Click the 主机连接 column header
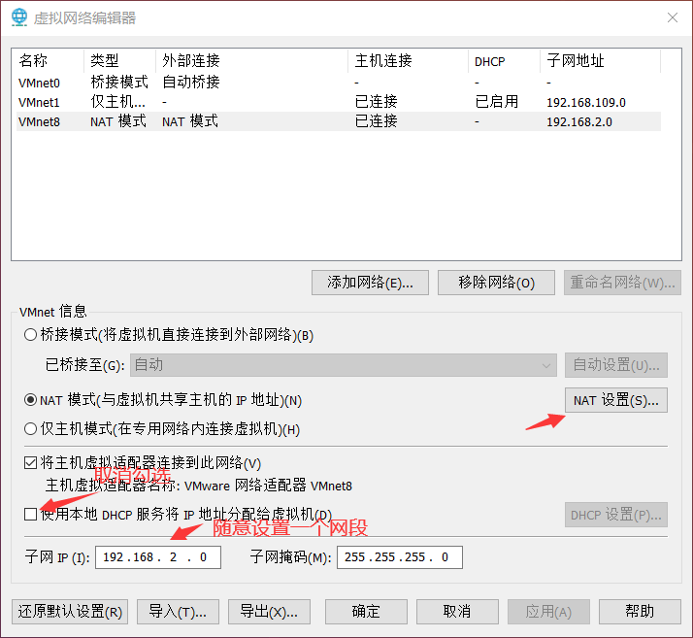 click(x=409, y=60)
